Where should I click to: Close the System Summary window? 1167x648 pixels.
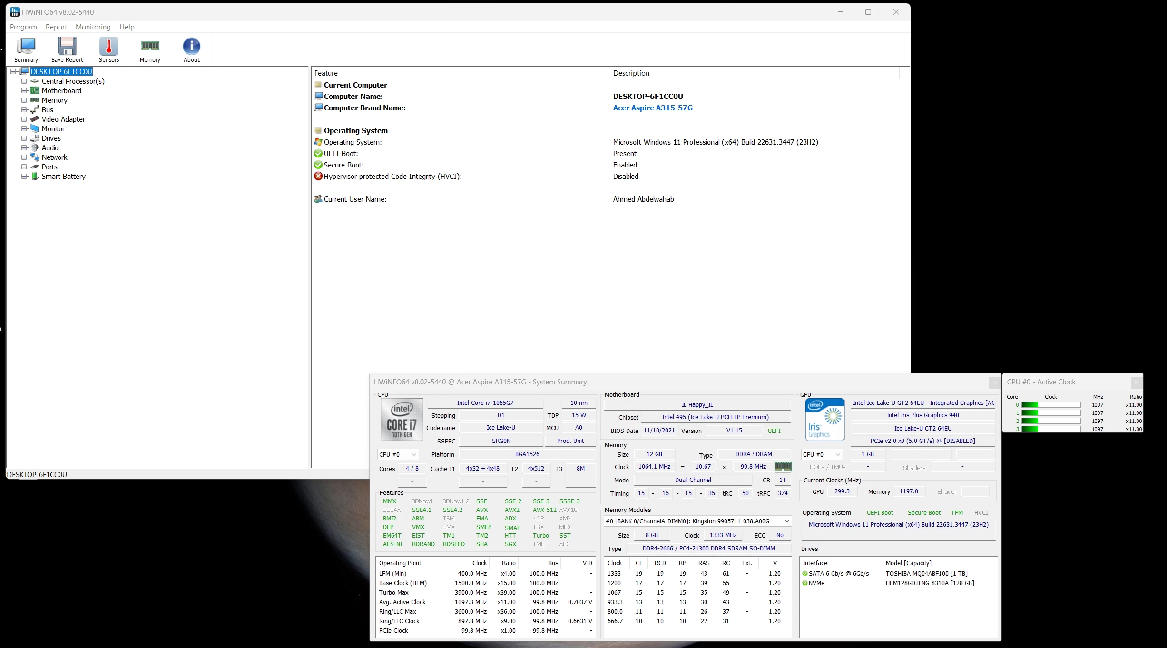(994, 382)
